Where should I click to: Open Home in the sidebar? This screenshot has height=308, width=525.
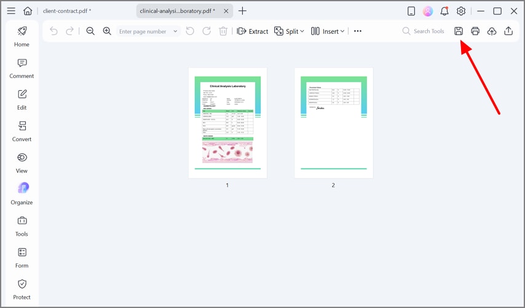(x=22, y=37)
